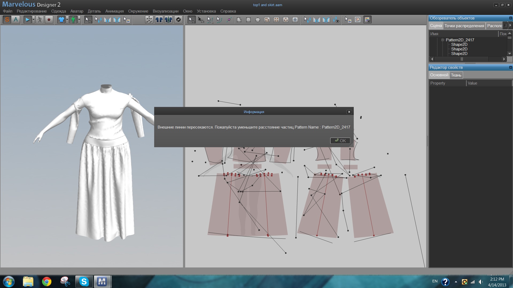Select the add point on line tool
Viewport: 513px width, 288px height.
click(x=229, y=20)
